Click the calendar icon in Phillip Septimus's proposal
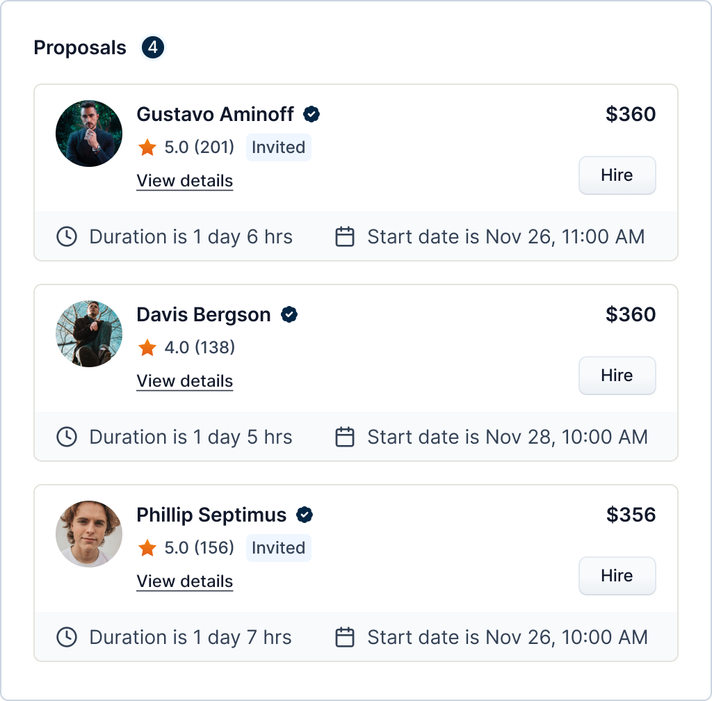The image size is (712, 701). [345, 638]
